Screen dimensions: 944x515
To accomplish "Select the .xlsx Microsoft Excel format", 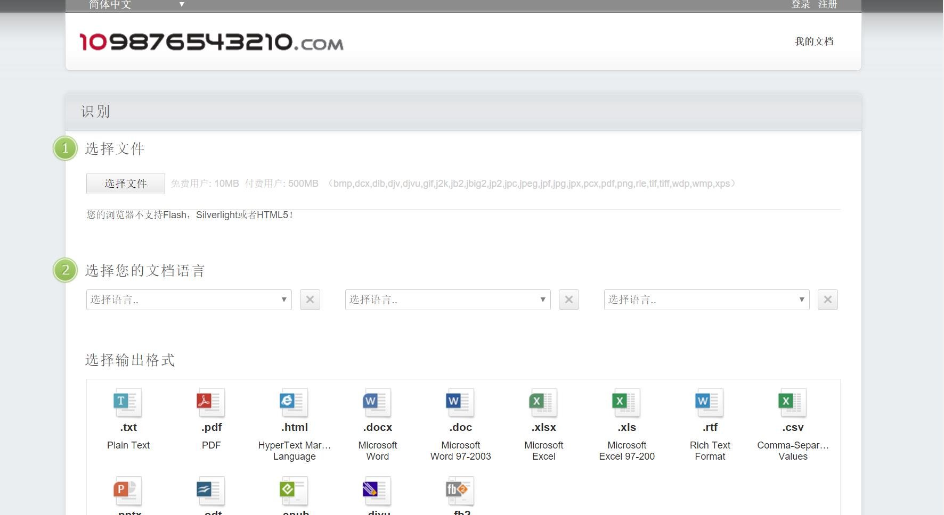I will pyautogui.click(x=543, y=403).
